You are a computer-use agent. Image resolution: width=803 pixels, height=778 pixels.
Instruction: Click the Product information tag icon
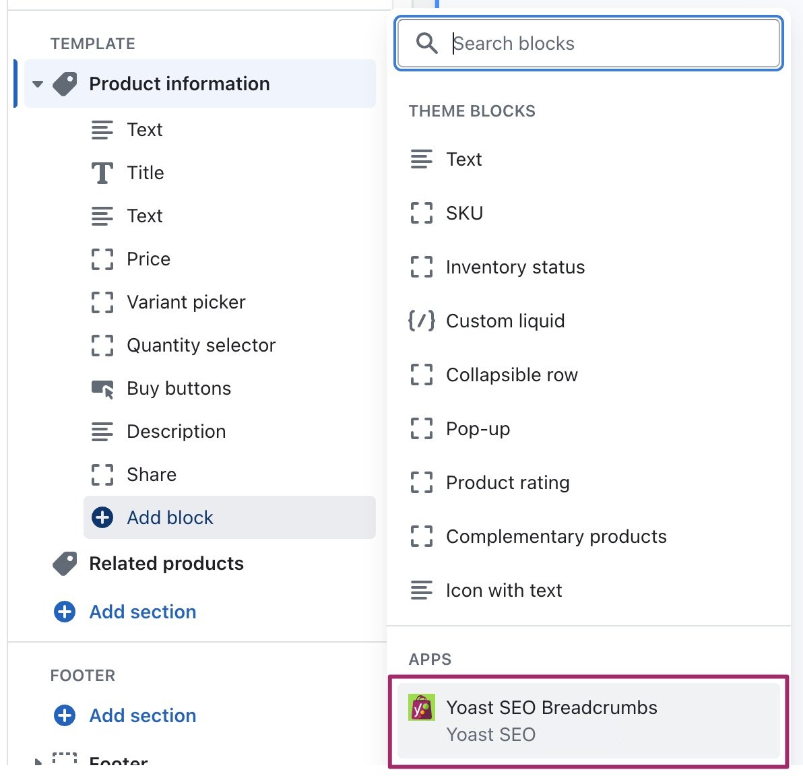65,84
